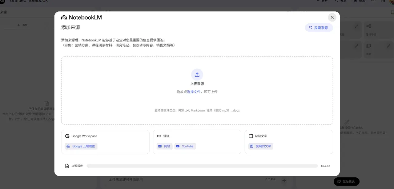Click the clipboard icon beside 粘贴文字

(x=251, y=136)
